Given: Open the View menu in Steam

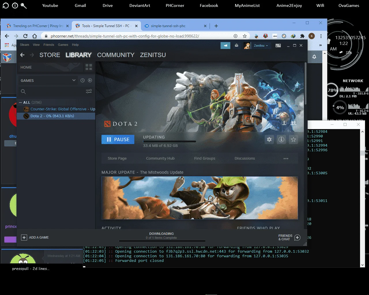Looking at the screenshot, I should point(36,45).
